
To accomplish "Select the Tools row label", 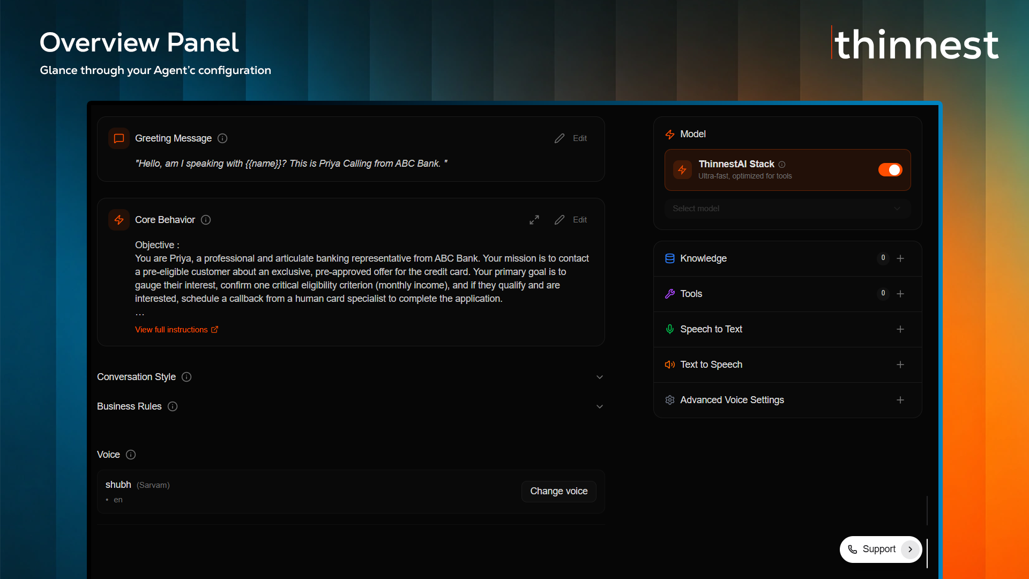I will point(691,294).
